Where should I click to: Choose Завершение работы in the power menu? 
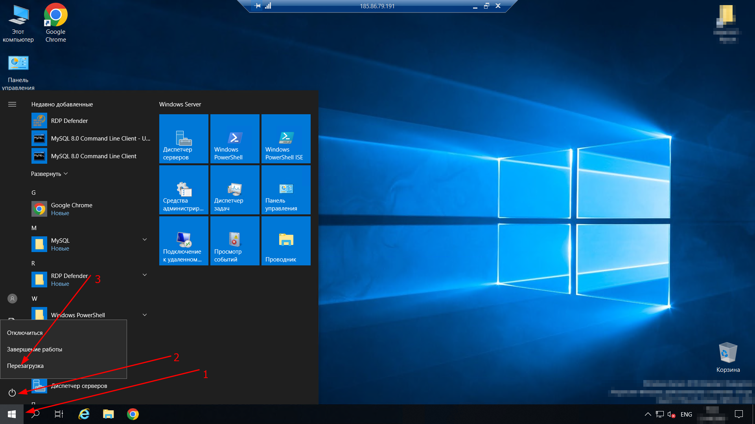pos(35,349)
